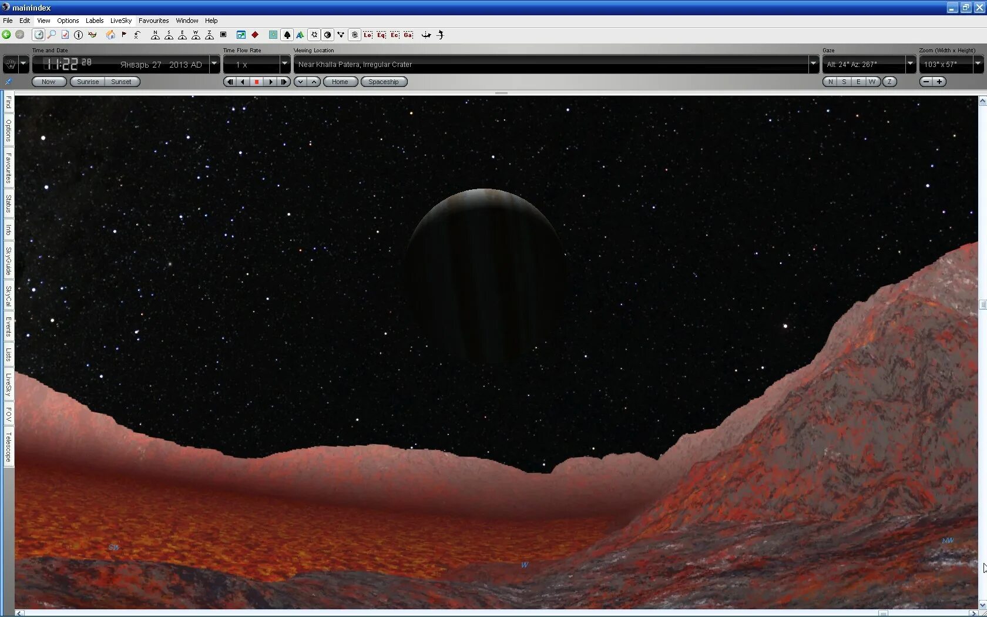
Task: Click the green Back arrow icon
Action: click(x=6, y=35)
